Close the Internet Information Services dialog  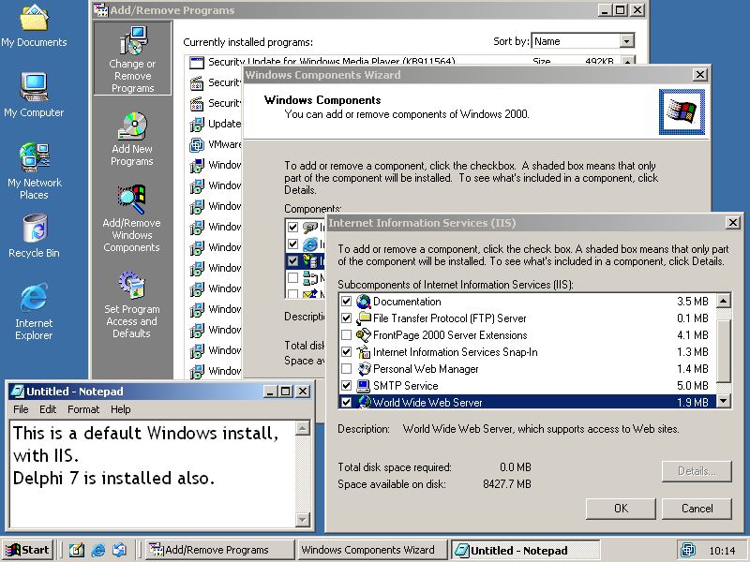[x=732, y=223]
